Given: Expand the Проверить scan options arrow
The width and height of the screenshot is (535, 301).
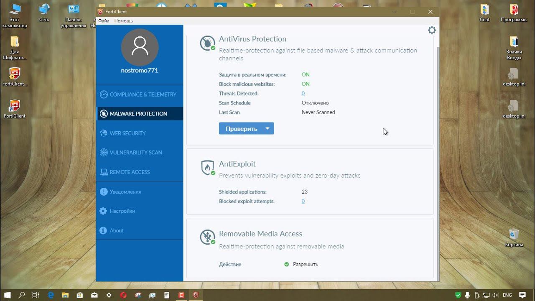Looking at the screenshot, I should (x=267, y=129).
